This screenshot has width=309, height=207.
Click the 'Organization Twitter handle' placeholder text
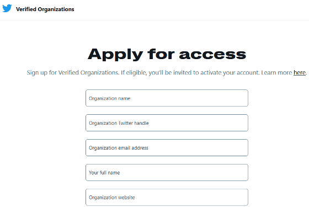click(x=119, y=123)
